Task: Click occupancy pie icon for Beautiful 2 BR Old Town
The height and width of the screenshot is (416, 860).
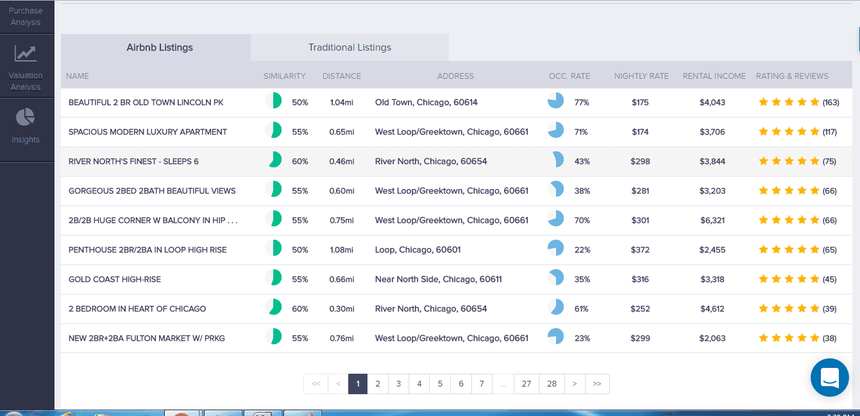Action: 555,101
